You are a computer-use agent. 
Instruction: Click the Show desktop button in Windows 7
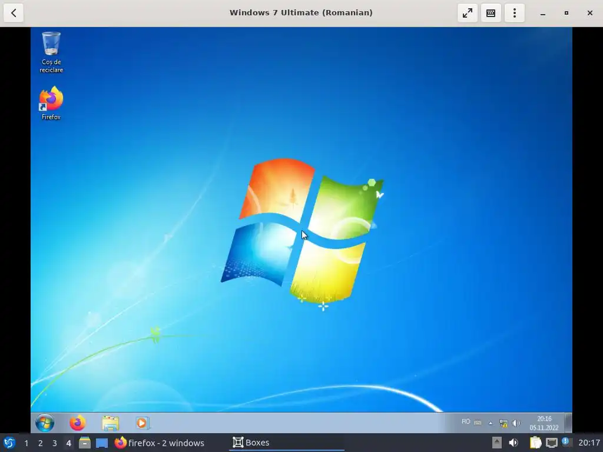[568, 423]
